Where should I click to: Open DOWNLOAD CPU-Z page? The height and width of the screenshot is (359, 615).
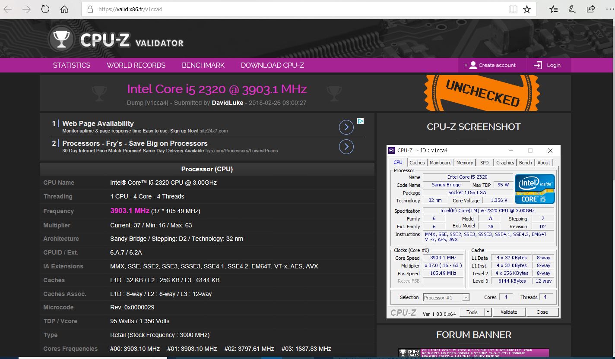click(273, 65)
